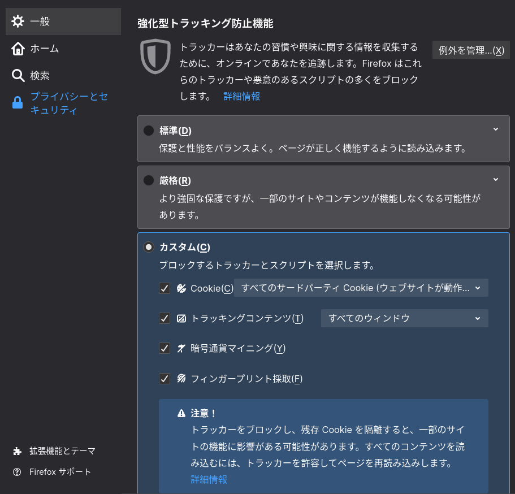Image resolution: width=515 pixels, height=494 pixels.
Task: Click the 例外を管理...(X) button
Action: point(471,50)
